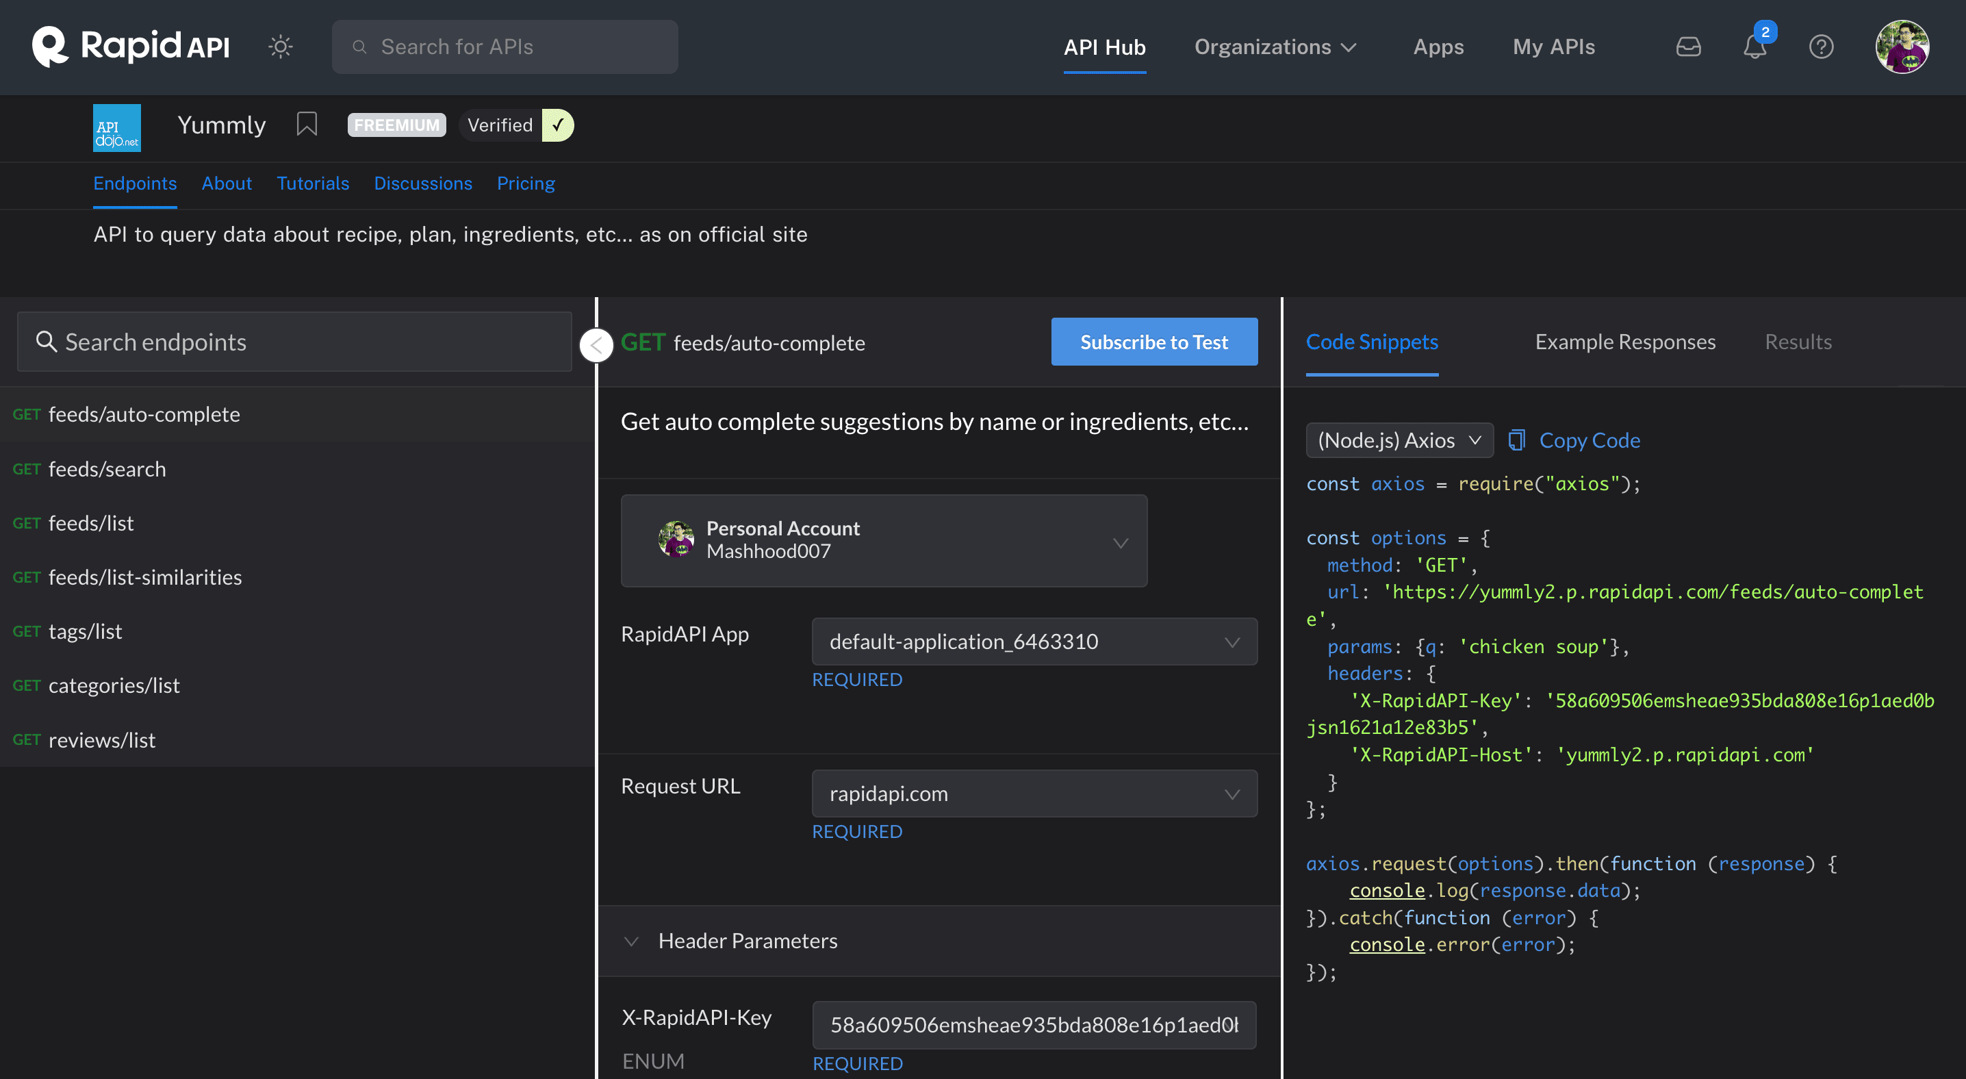Open the inbox tray icon
The image size is (1966, 1079).
point(1688,47)
